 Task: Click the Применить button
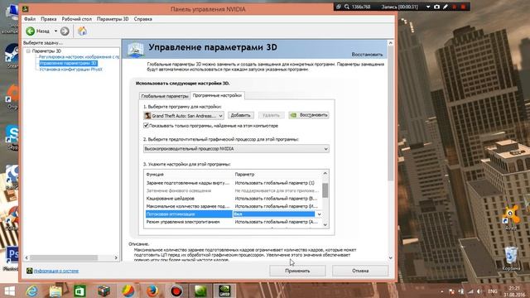point(297,271)
